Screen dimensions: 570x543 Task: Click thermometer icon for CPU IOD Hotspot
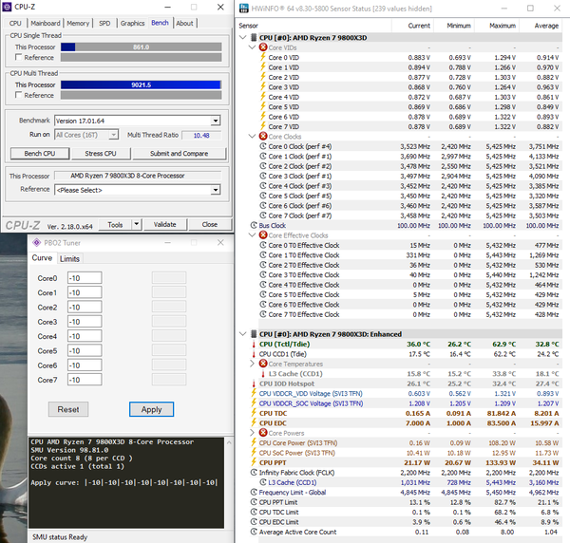254,384
